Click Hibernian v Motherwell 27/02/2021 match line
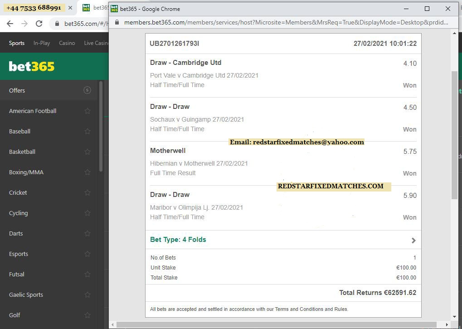Screen dimensions: 462x329 (x=199, y=163)
